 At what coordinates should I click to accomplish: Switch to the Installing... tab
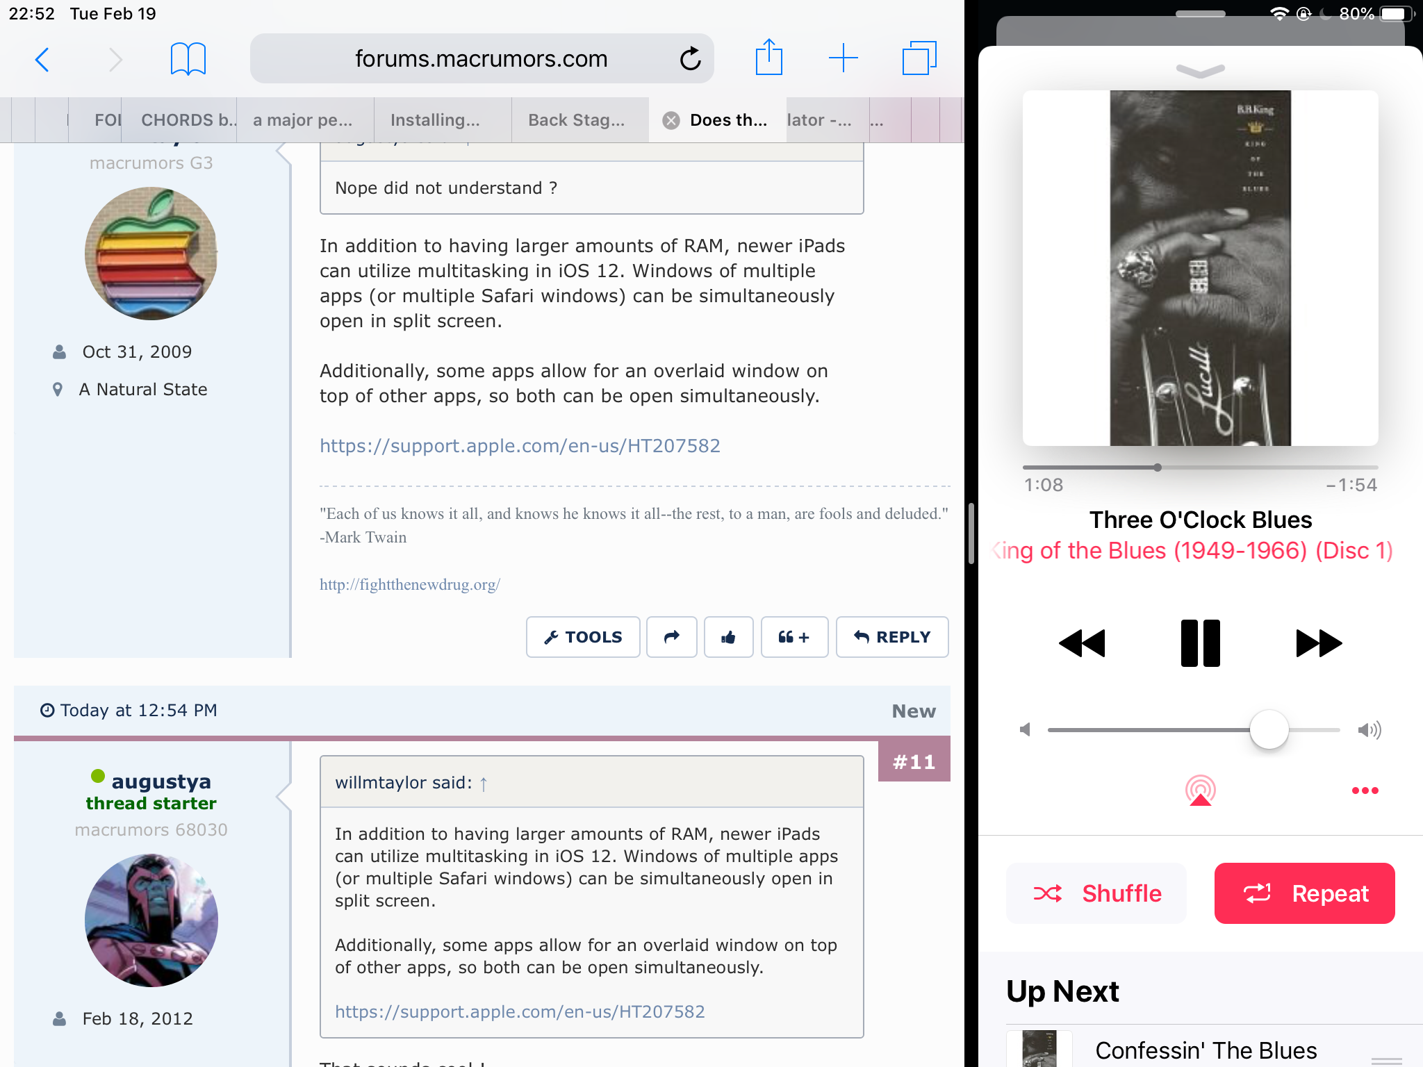pyautogui.click(x=435, y=120)
